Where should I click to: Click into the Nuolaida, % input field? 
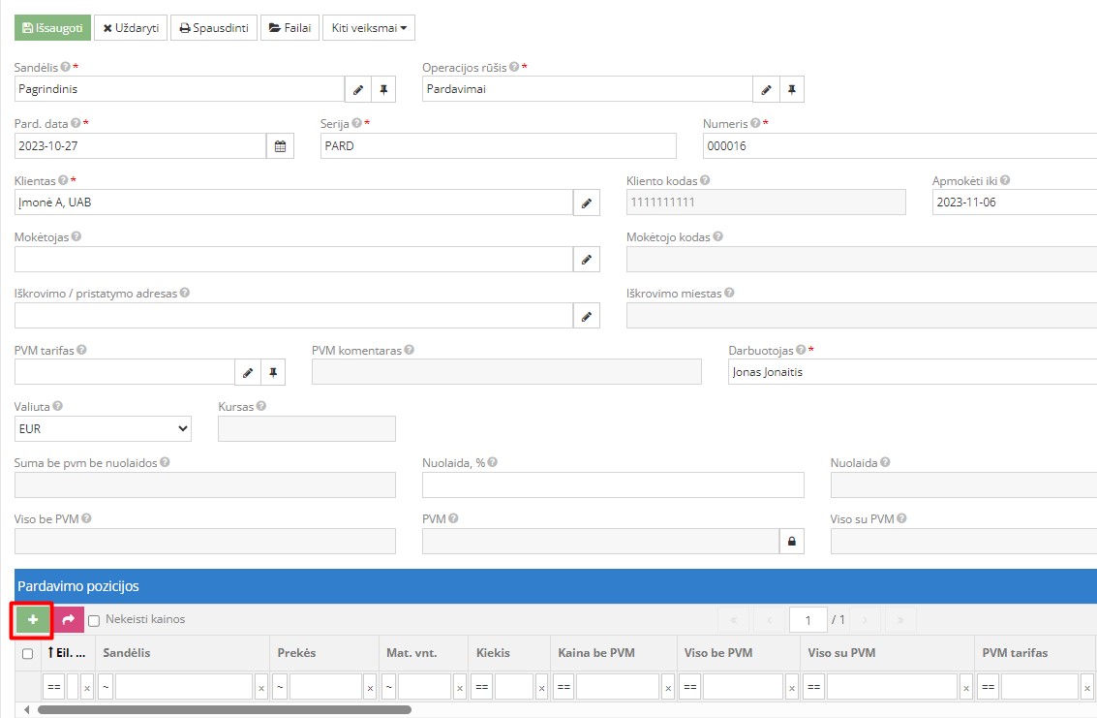click(x=612, y=484)
